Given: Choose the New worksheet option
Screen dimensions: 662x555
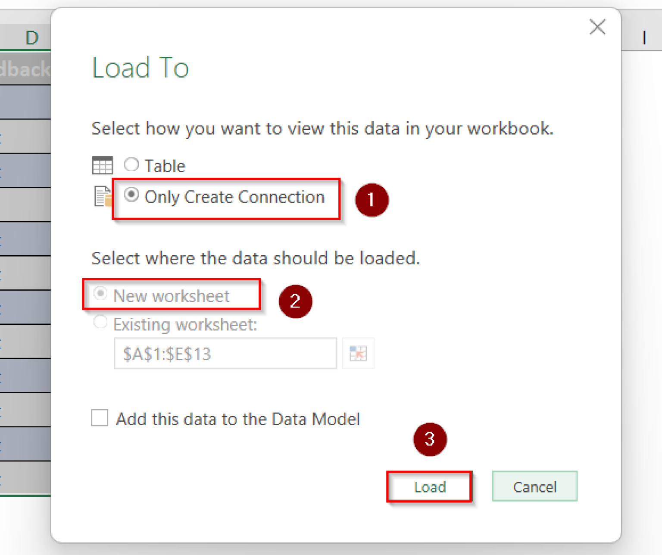Looking at the screenshot, I should [x=100, y=294].
